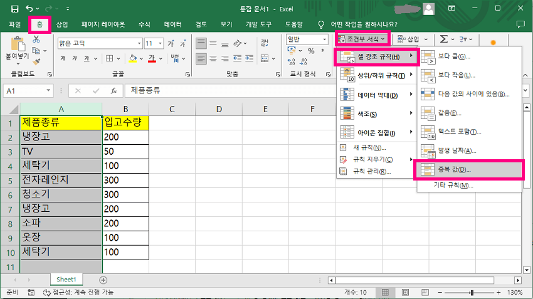Open the 아이콘 집합 submenu
This screenshot has width=533, height=299.
click(x=377, y=133)
